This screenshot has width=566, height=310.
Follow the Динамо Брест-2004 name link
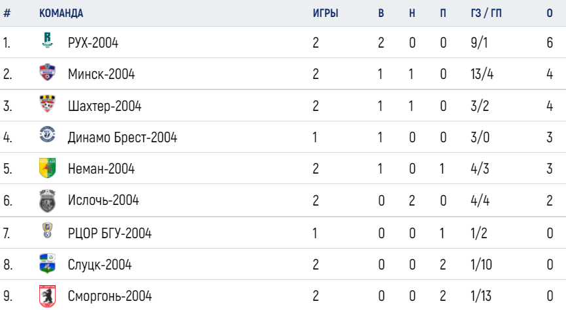point(122,138)
